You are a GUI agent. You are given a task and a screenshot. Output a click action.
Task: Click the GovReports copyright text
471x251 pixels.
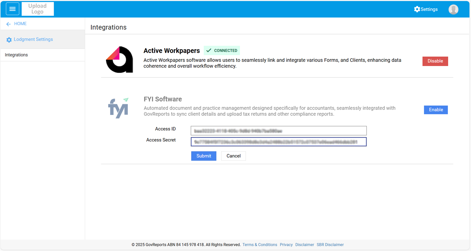point(186,245)
